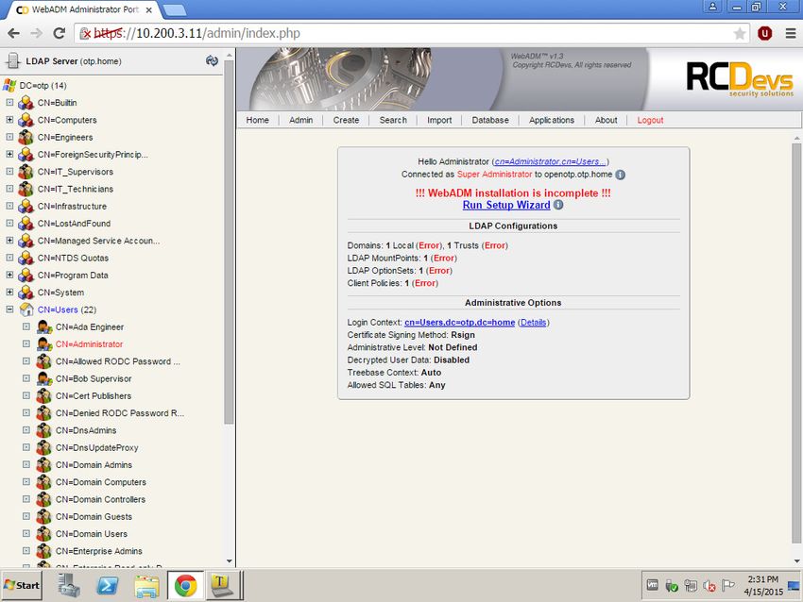Open Server Manager from the taskbar
Viewport: 803px width, 602px height.
(69, 585)
